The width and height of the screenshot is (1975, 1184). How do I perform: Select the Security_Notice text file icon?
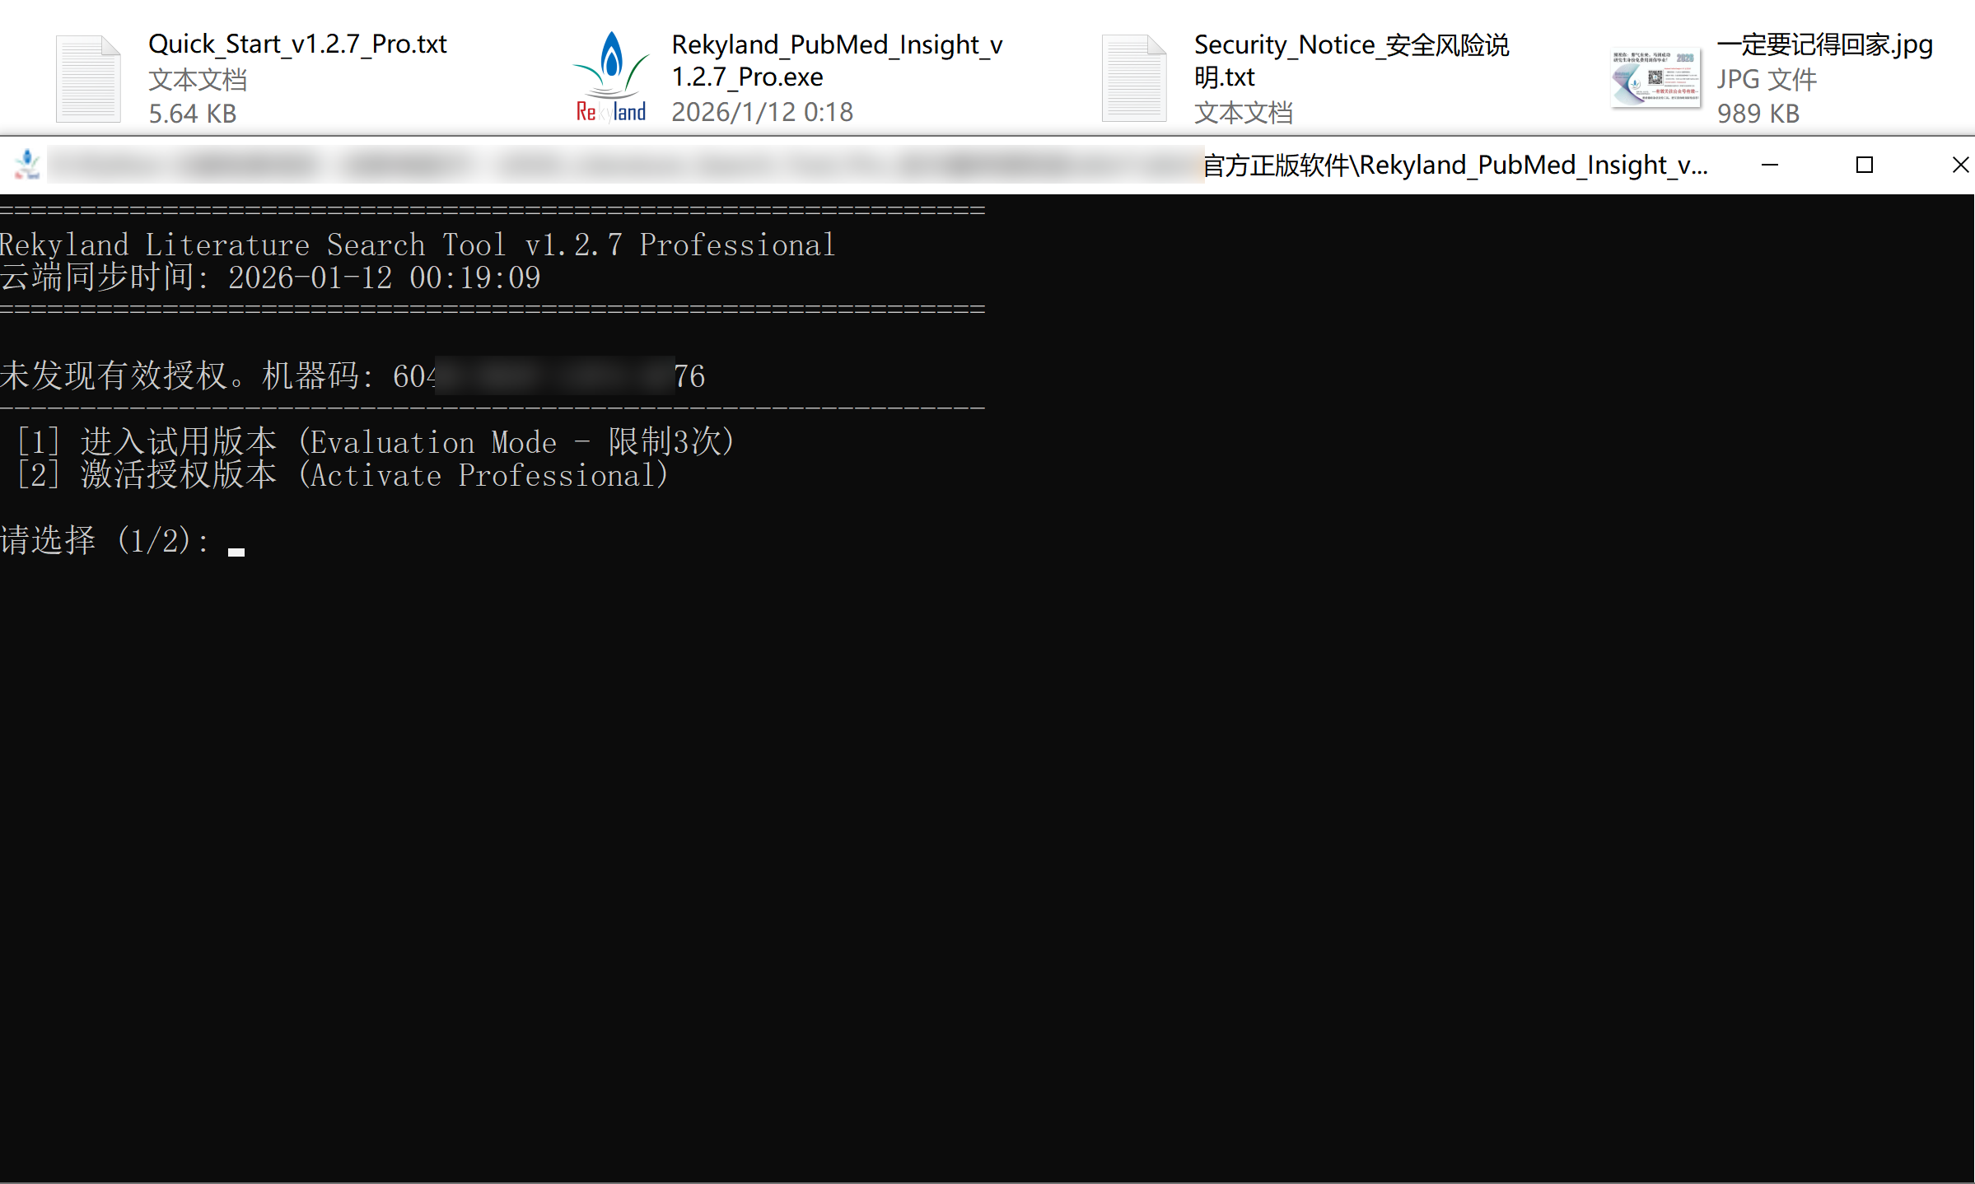pos(1133,79)
